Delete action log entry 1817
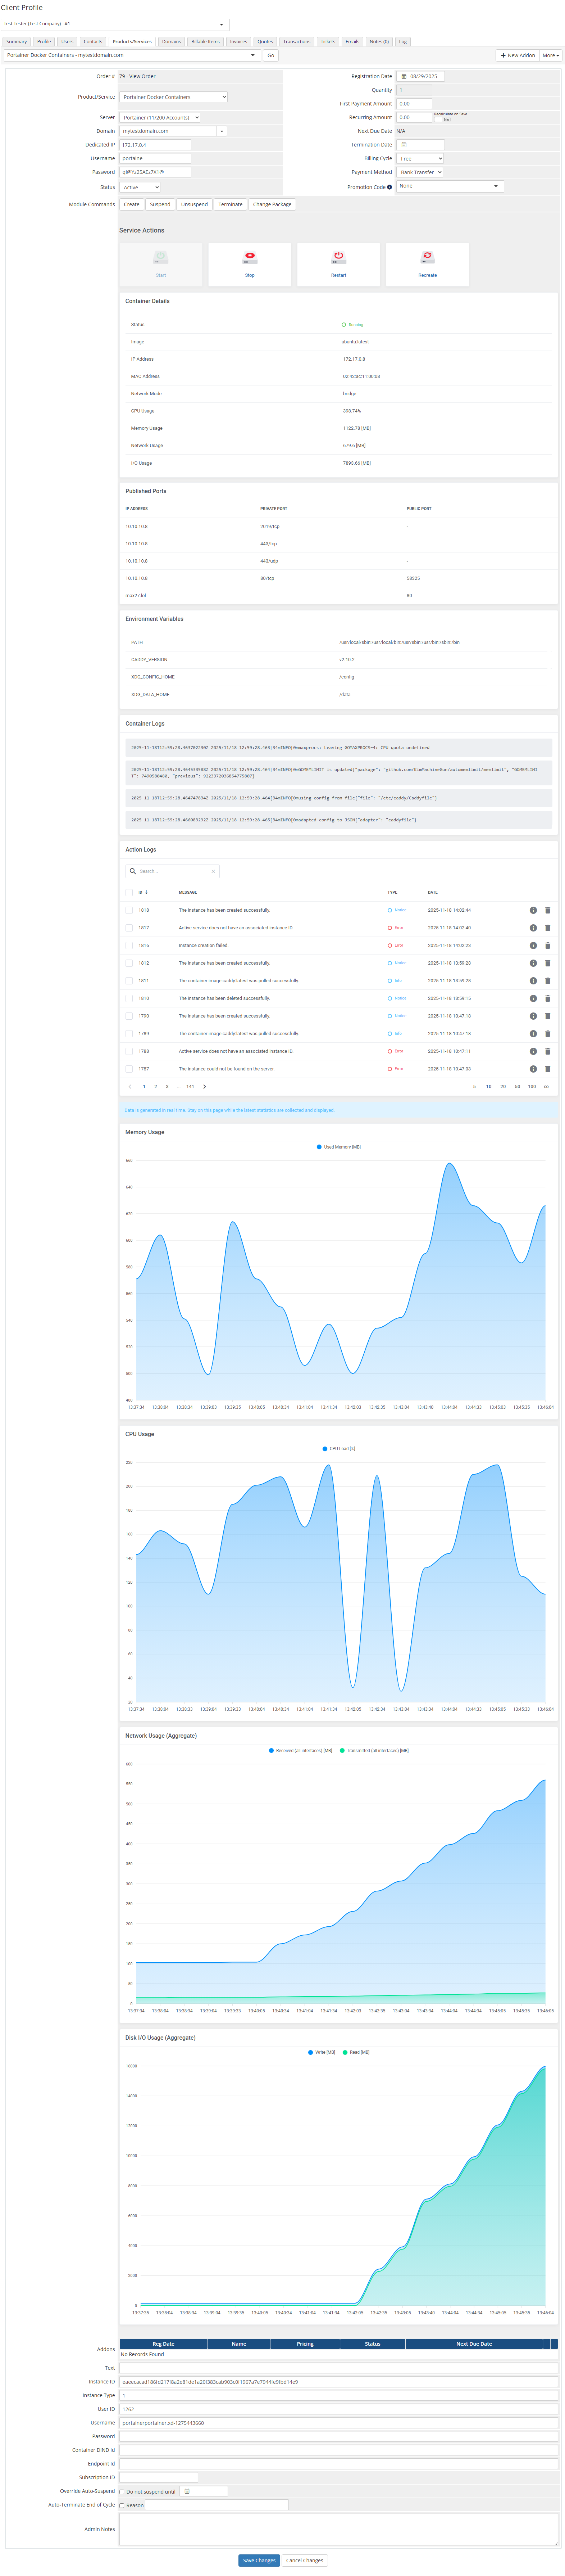The height and width of the screenshot is (2576, 565). pos(548,928)
